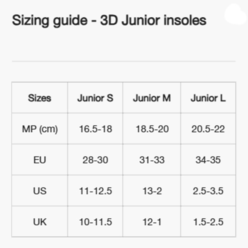Choose the UK 10-11.5 size cell
This screenshot has height=248, width=248.
click(95, 222)
